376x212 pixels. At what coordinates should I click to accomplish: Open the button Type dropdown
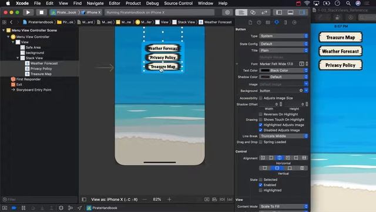click(x=283, y=36)
